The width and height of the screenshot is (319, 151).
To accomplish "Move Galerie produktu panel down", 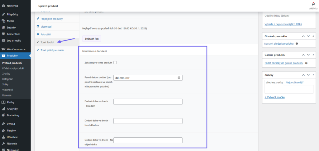I will pyautogui.click(x=308, y=55).
